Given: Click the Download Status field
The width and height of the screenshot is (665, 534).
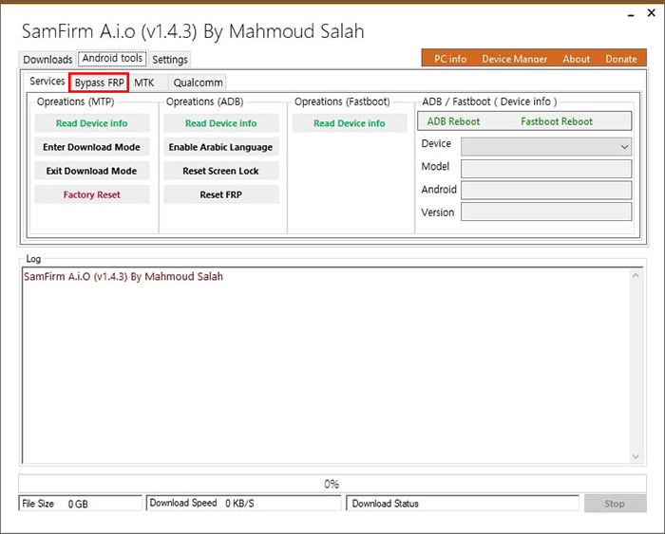Looking at the screenshot, I should point(463,503).
